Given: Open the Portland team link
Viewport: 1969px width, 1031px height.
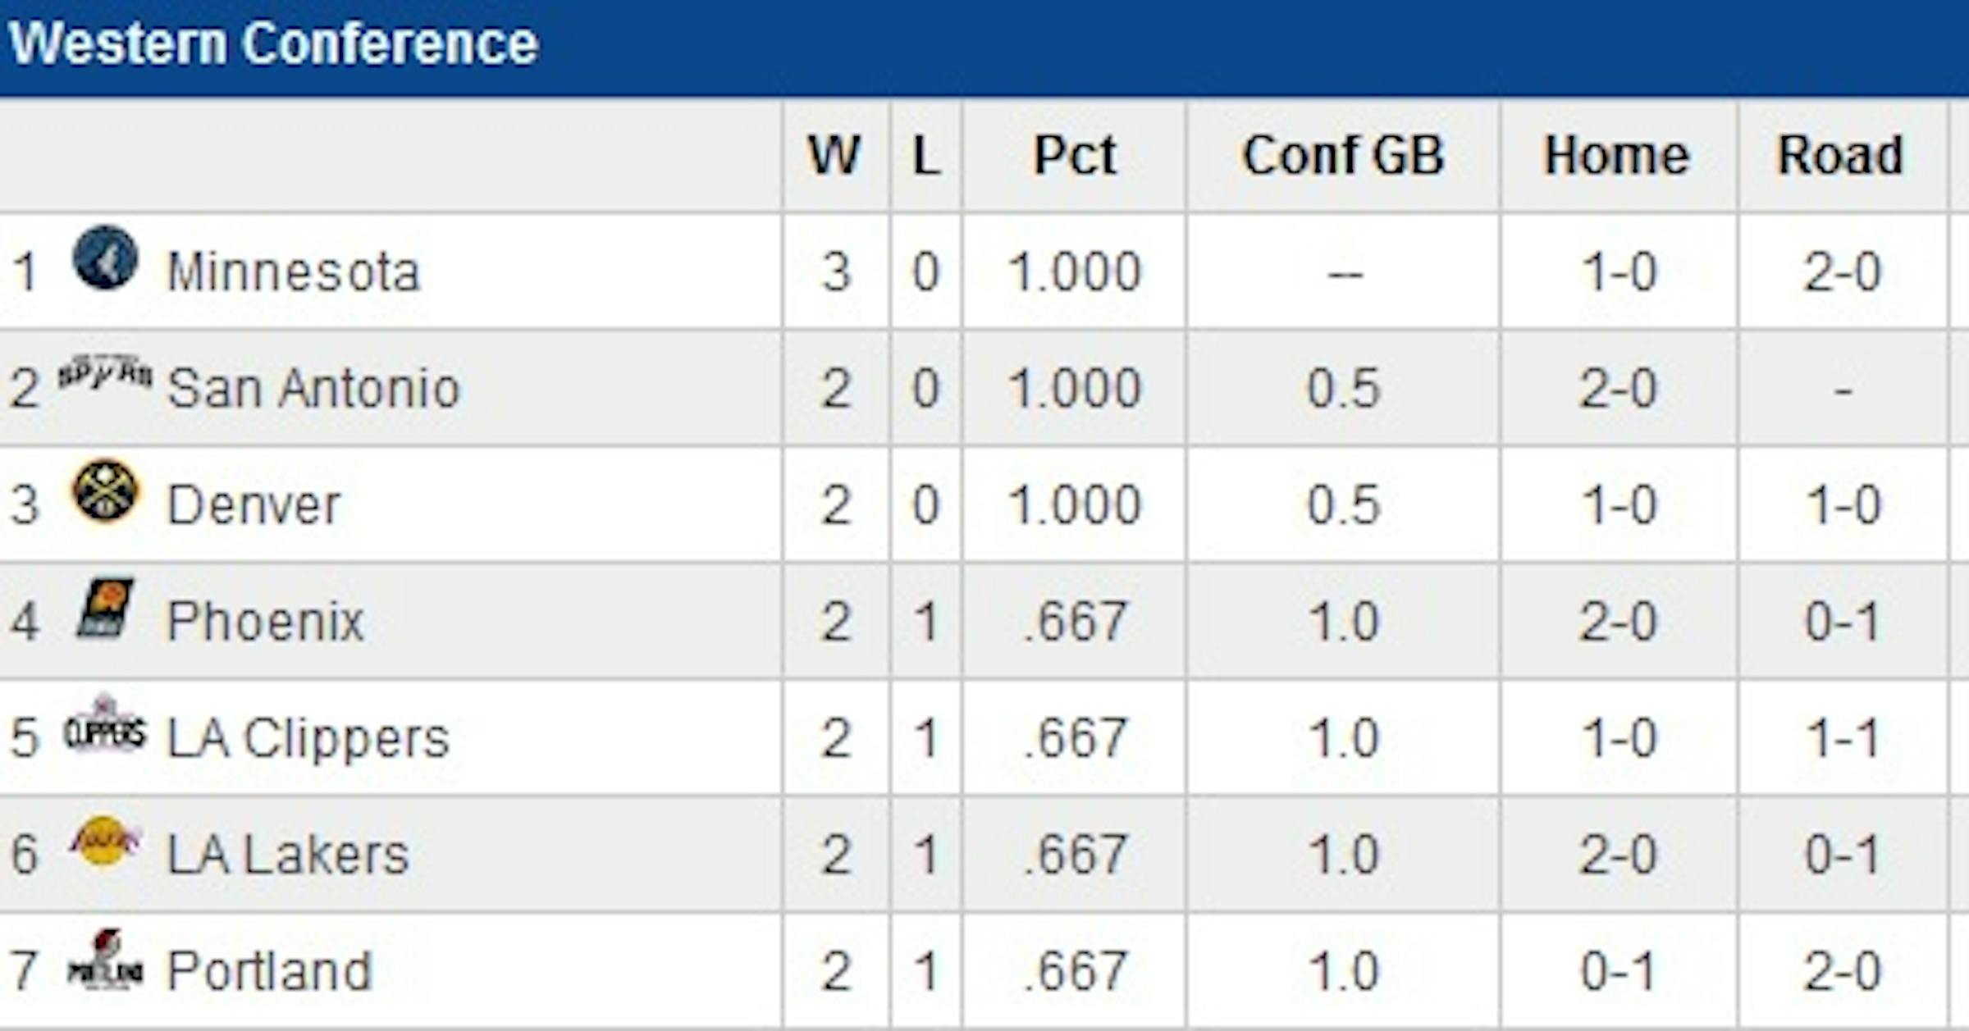Looking at the screenshot, I should click(x=269, y=971).
